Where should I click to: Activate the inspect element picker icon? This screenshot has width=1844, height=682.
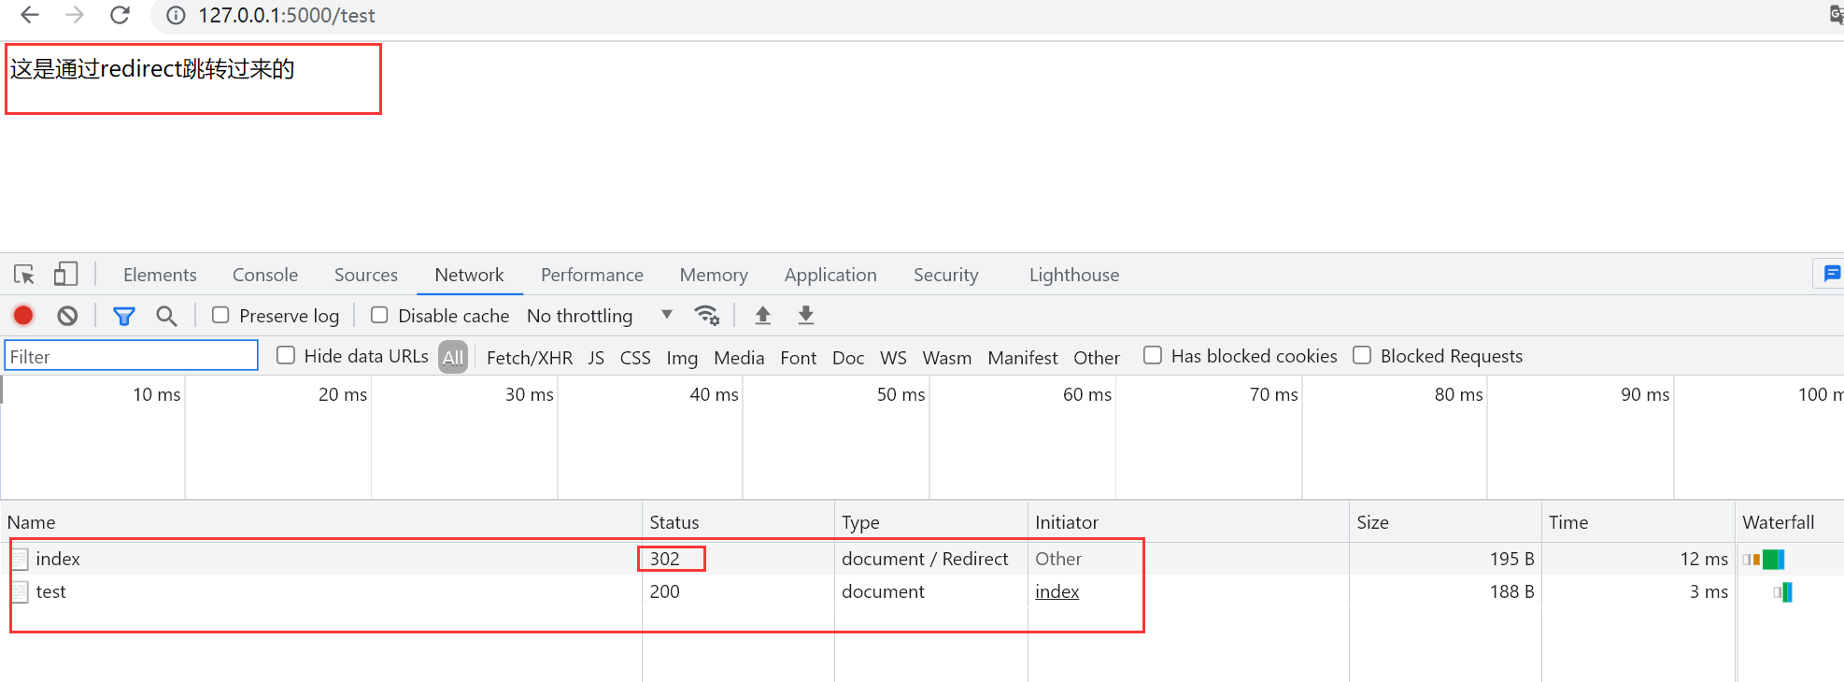tap(24, 275)
